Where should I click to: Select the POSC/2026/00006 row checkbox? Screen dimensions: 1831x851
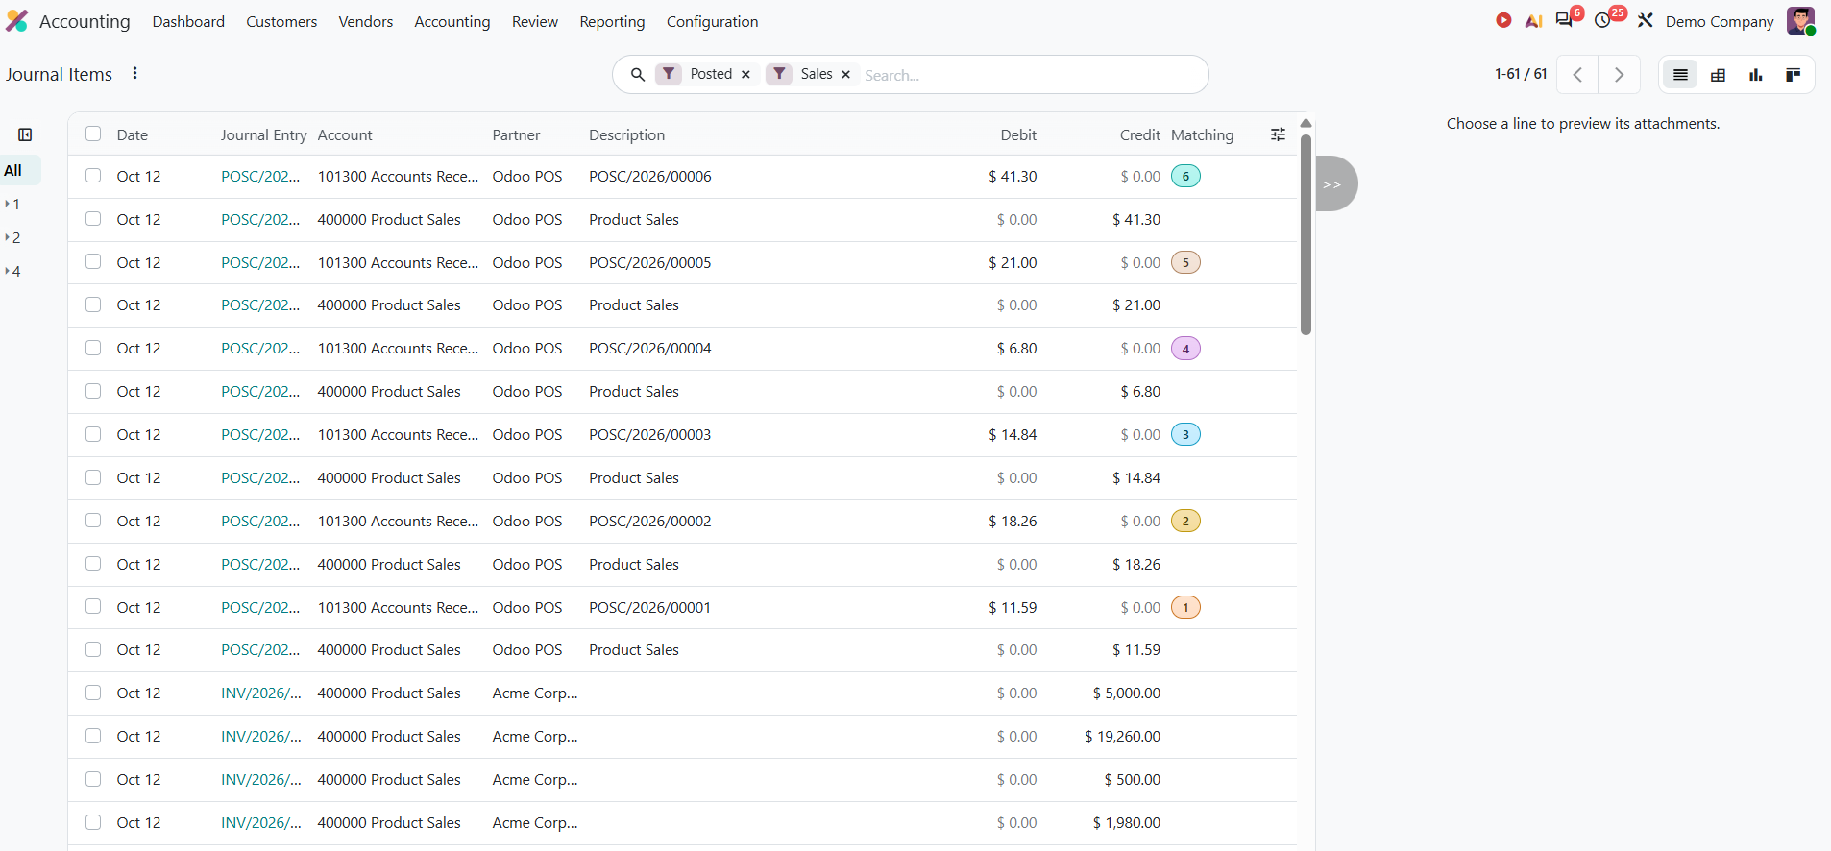(x=93, y=176)
